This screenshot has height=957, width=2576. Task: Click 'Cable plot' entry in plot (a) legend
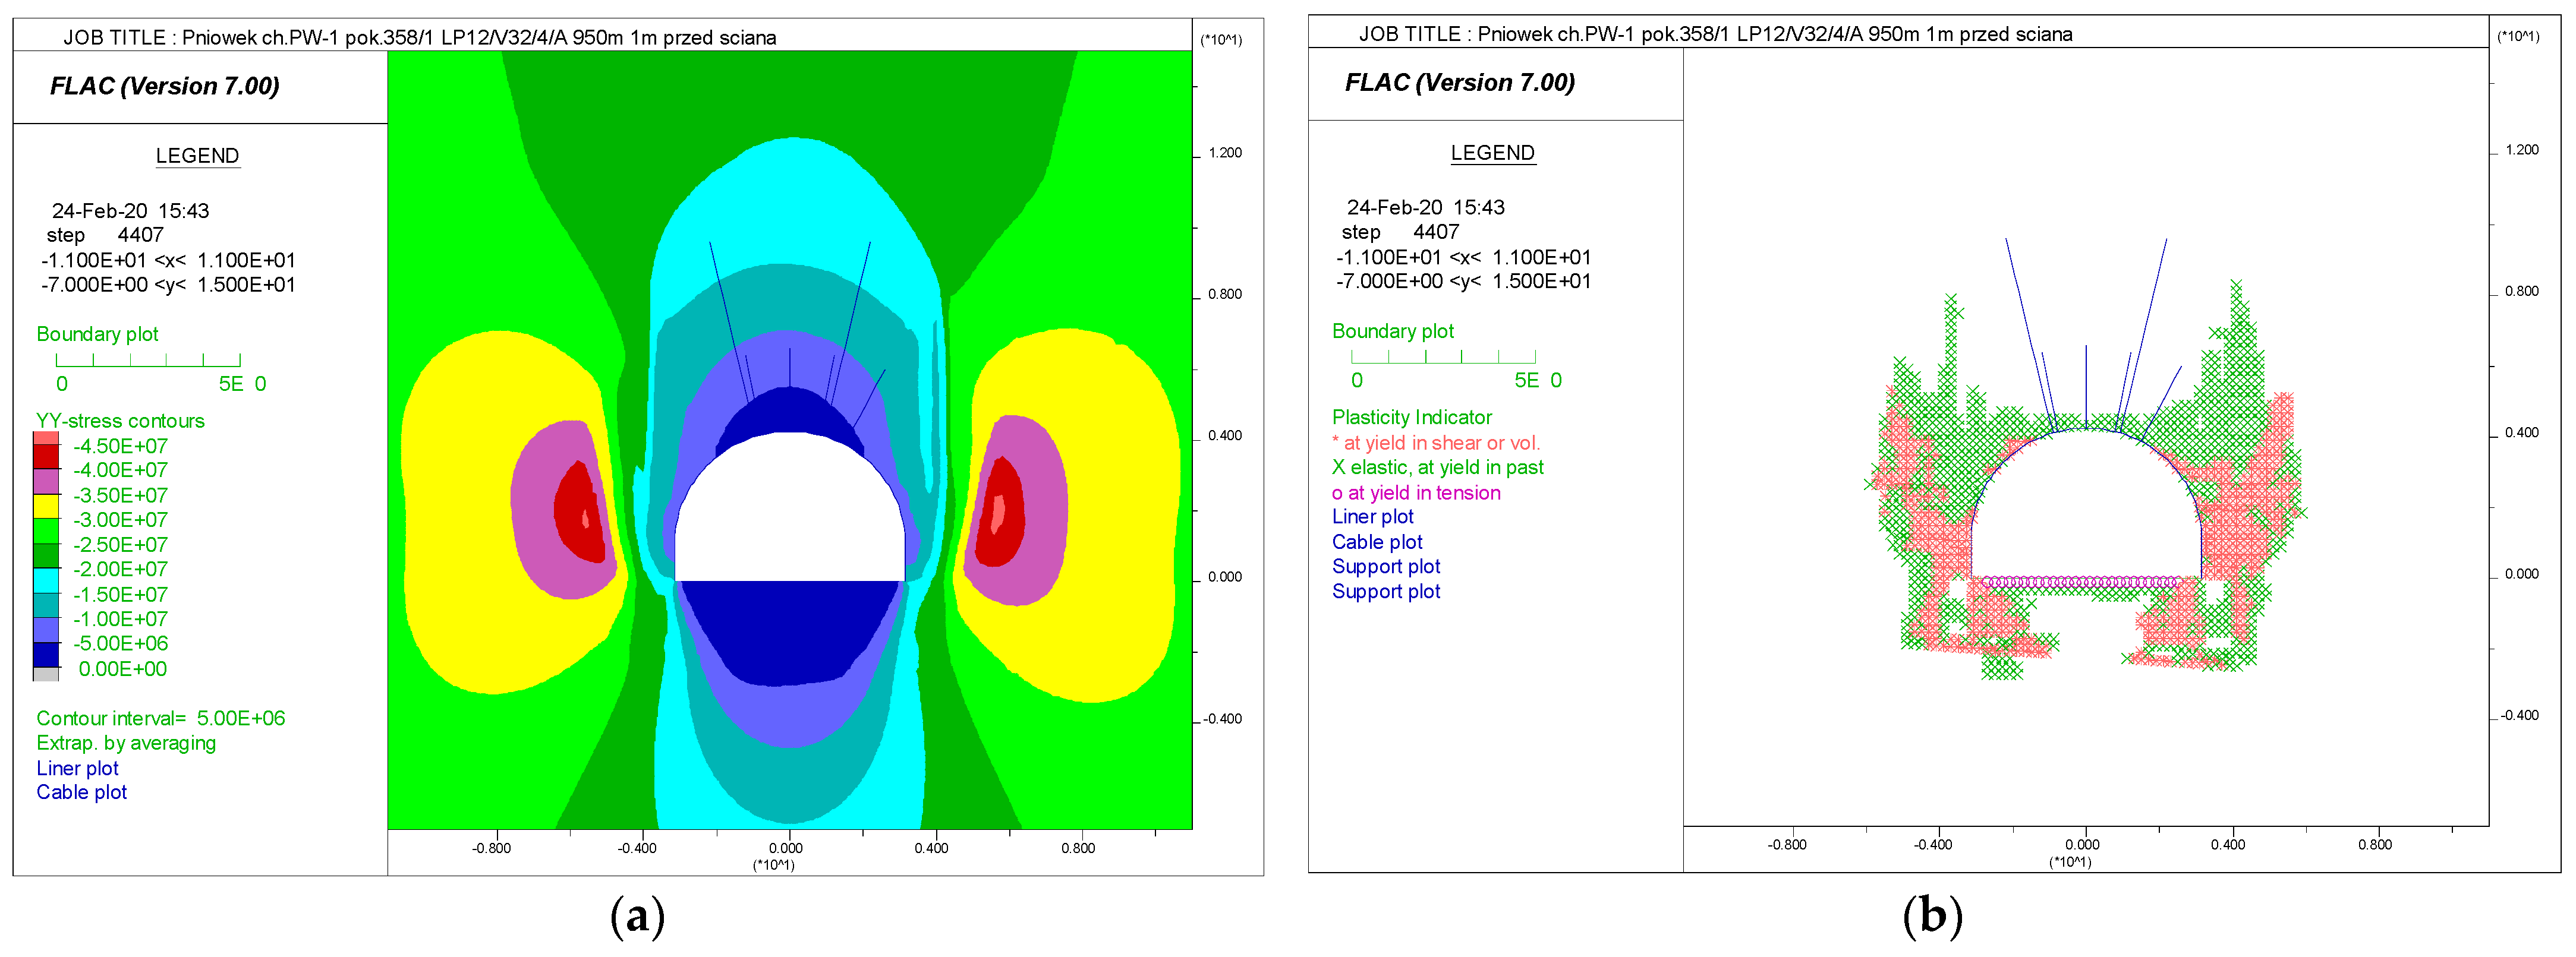point(82,792)
